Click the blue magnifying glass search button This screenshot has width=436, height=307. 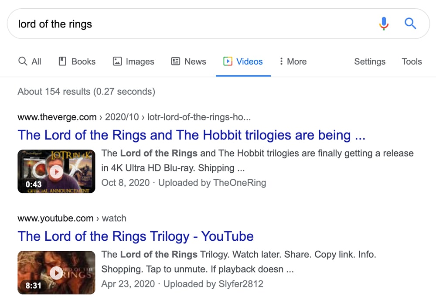click(410, 24)
